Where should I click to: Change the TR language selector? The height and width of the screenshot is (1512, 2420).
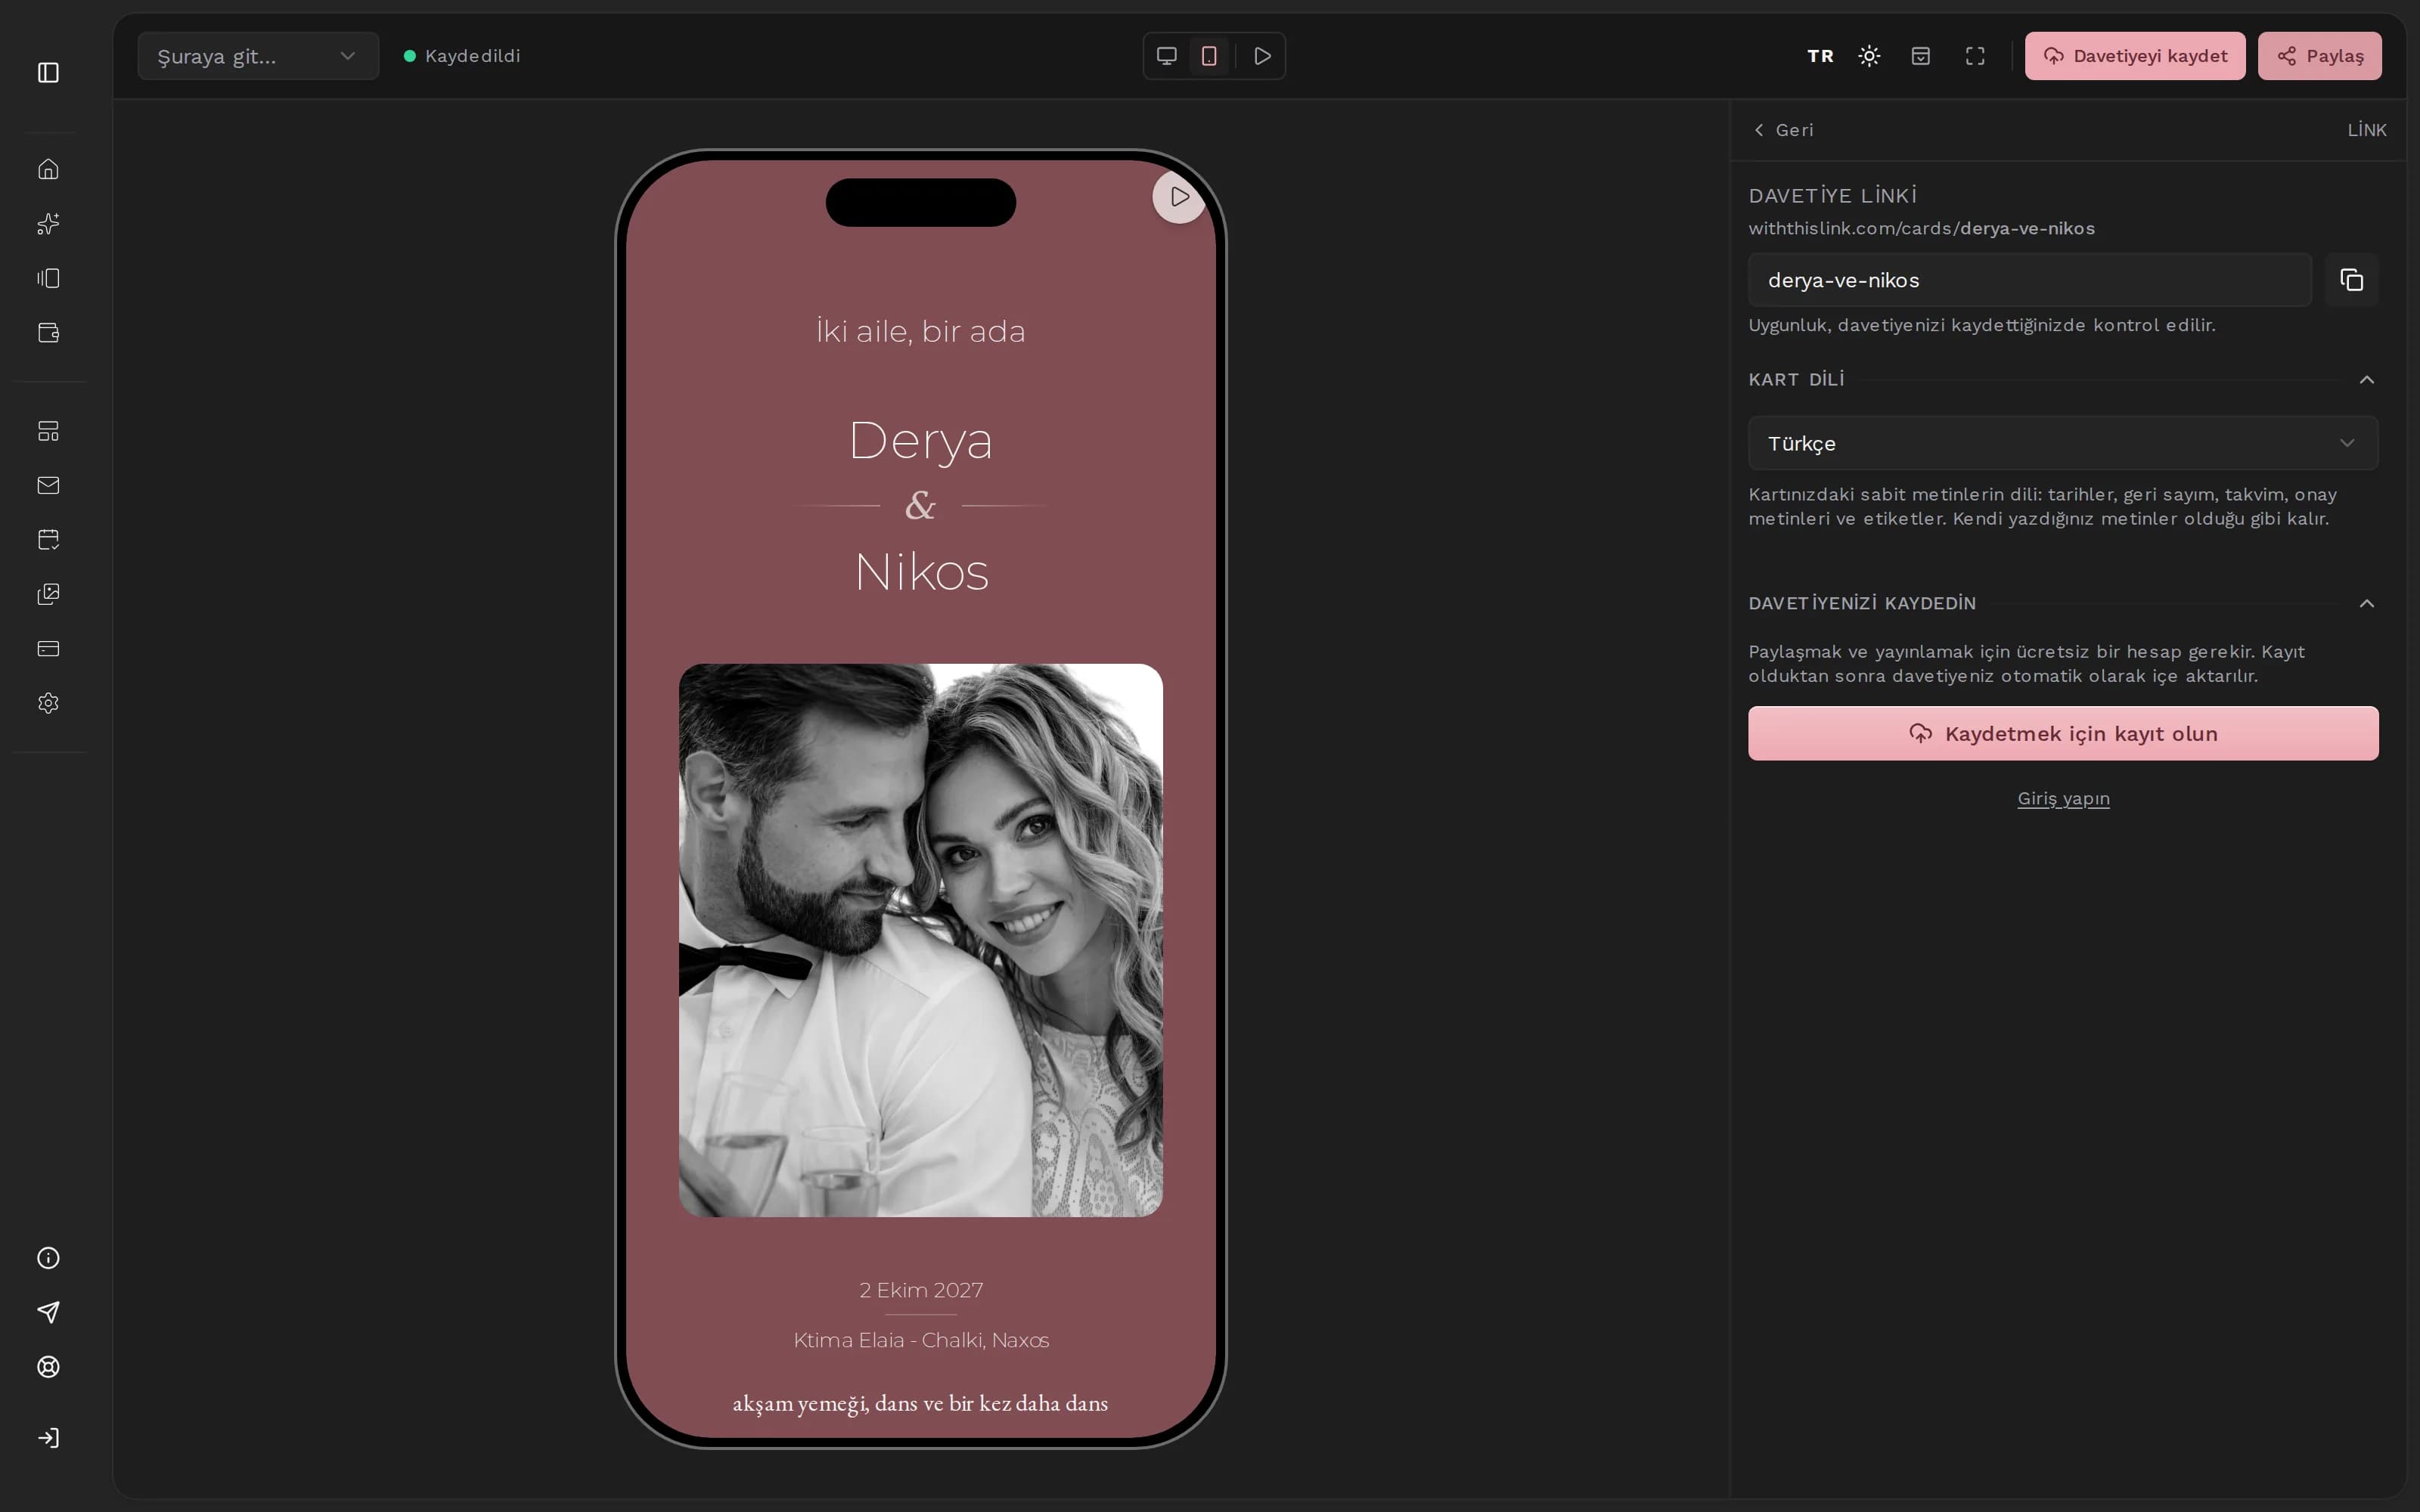click(x=1820, y=56)
